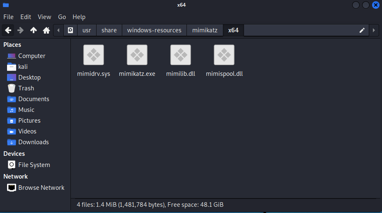Click Browse Network in the sidebar
The width and height of the screenshot is (382, 213).
(36, 188)
